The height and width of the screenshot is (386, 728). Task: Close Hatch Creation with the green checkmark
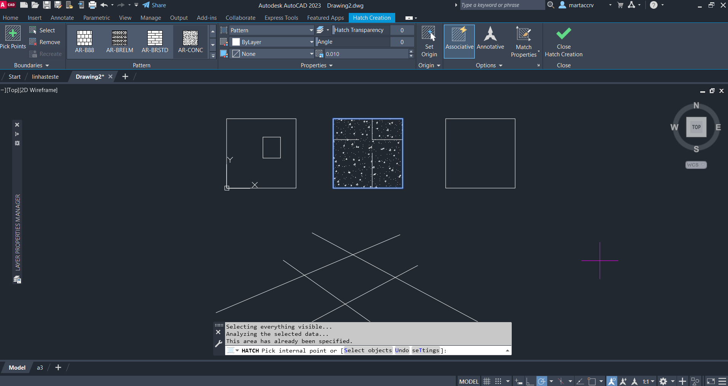tap(564, 41)
